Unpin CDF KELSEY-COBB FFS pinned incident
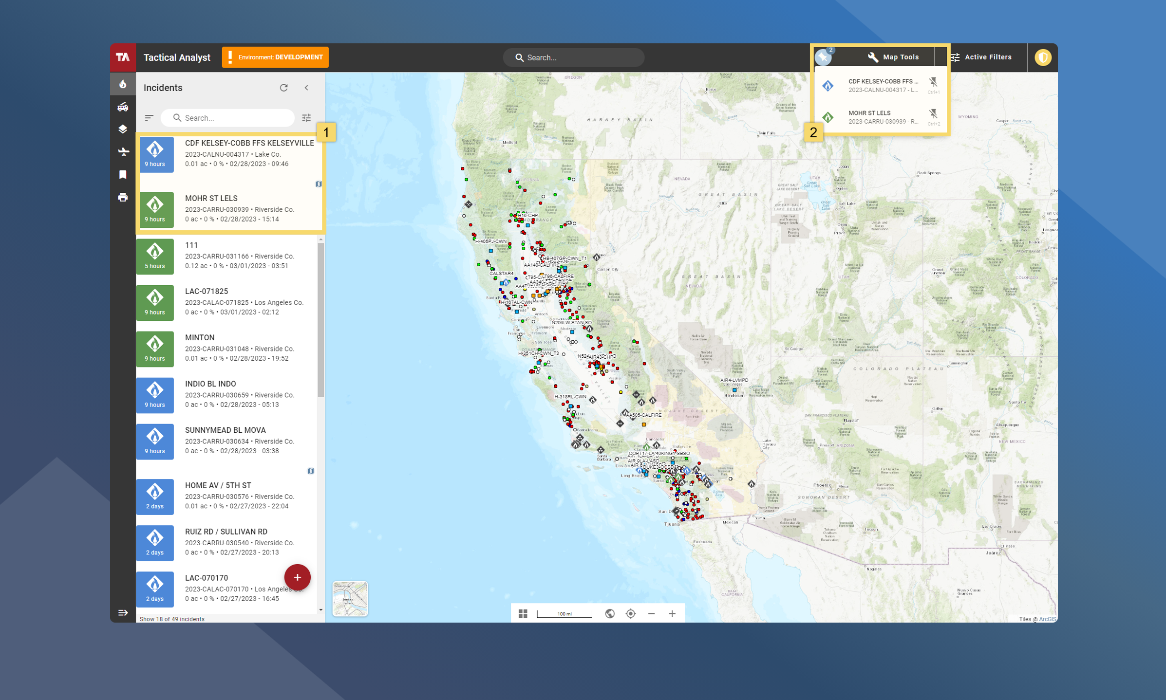The width and height of the screenshot is (1166, 700). (933, 82)
